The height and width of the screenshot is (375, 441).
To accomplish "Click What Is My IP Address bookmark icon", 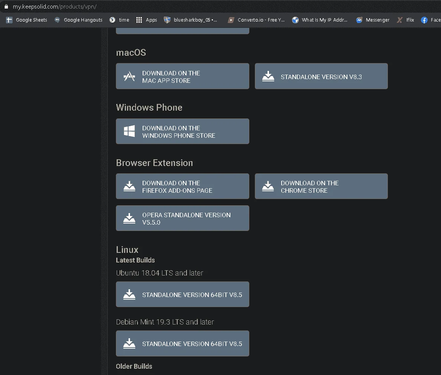I will [x=295, y=20].
